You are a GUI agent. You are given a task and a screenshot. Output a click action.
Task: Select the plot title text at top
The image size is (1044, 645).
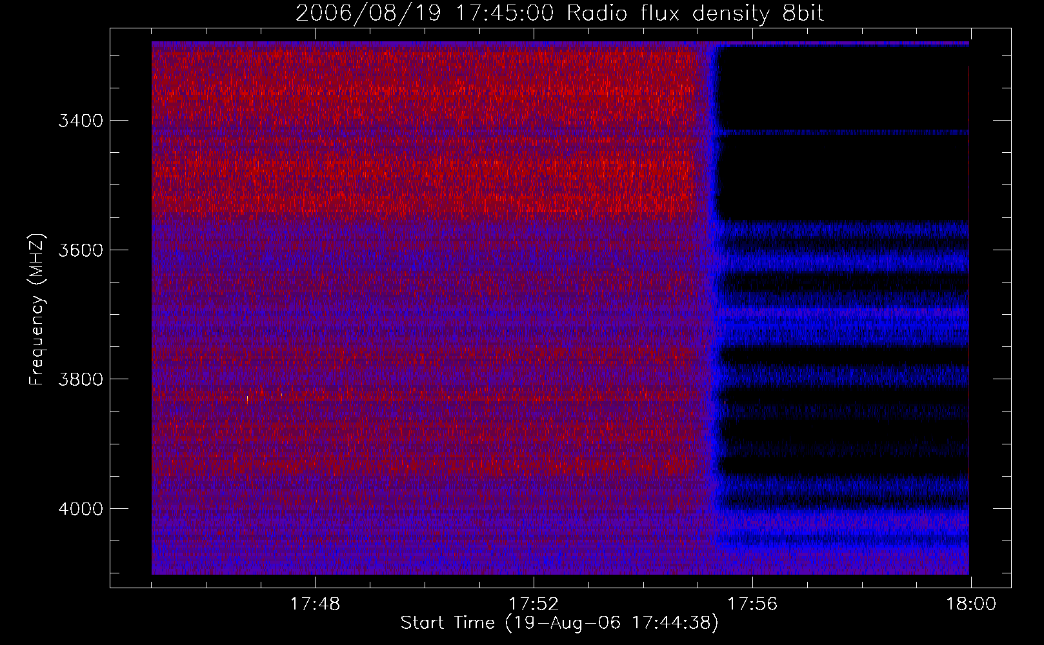[560, 14]
